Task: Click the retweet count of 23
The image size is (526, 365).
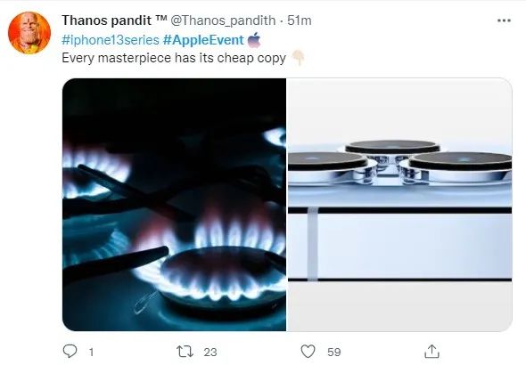Action: pyautogui.click(x=210, y=352)
